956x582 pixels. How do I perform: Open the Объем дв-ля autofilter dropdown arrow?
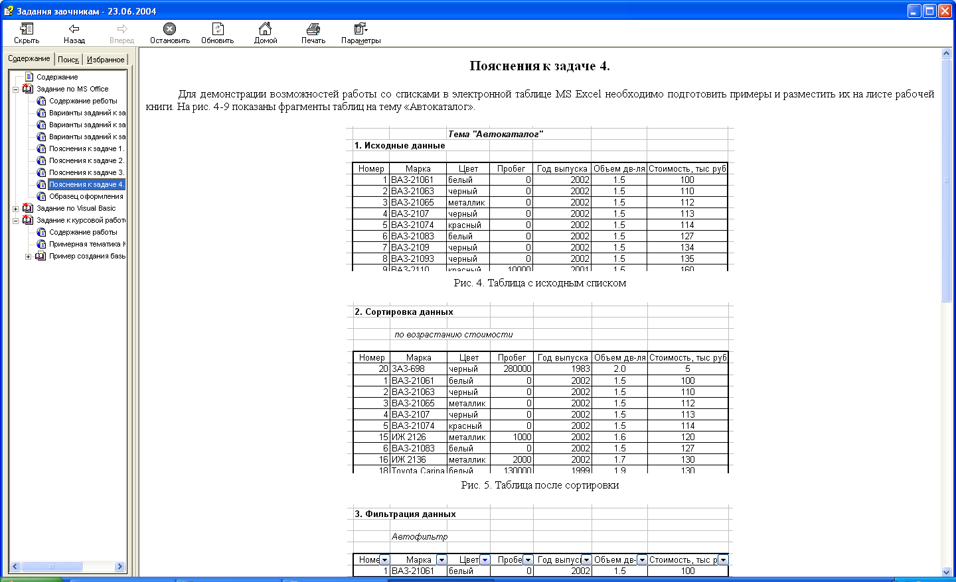(x=641, y=560)
